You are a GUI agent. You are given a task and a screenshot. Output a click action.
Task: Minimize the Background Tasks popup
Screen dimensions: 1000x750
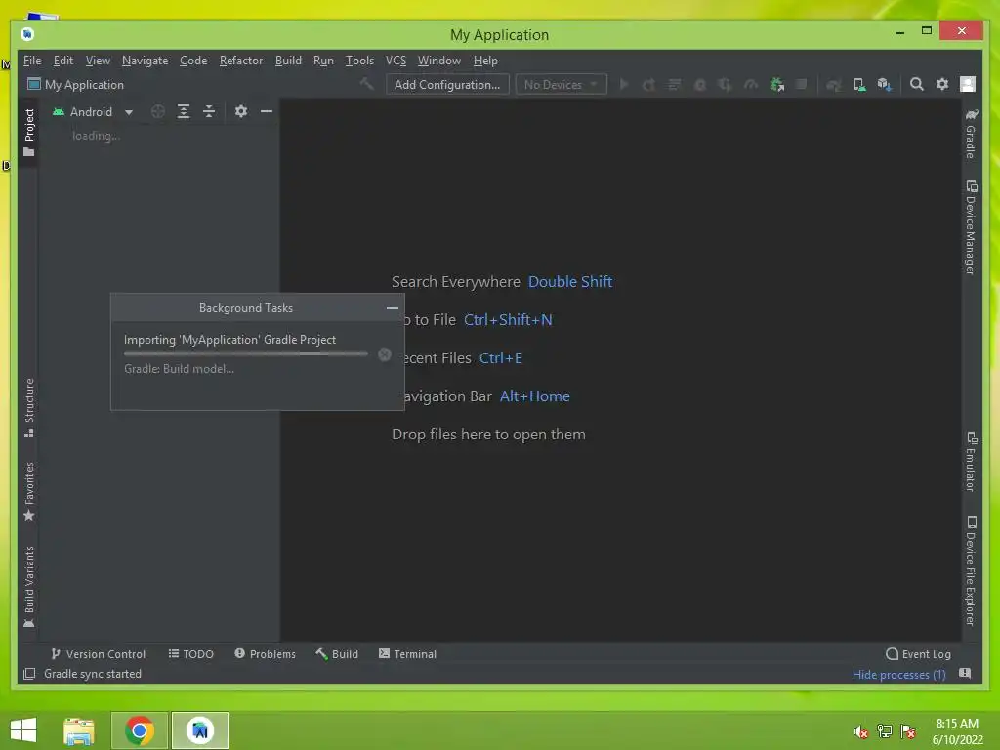[x=393, y=308]
